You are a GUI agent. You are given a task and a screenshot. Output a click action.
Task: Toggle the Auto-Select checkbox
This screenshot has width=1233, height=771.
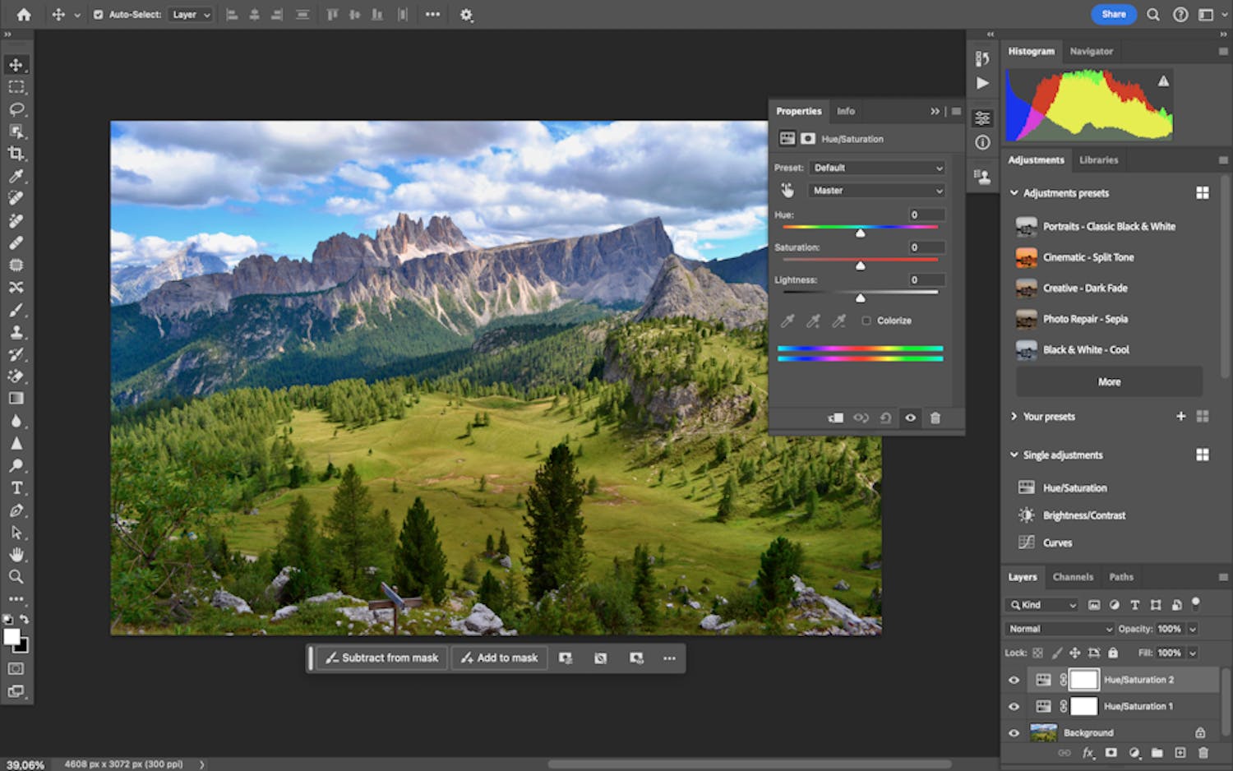click(x=99, y=15)
